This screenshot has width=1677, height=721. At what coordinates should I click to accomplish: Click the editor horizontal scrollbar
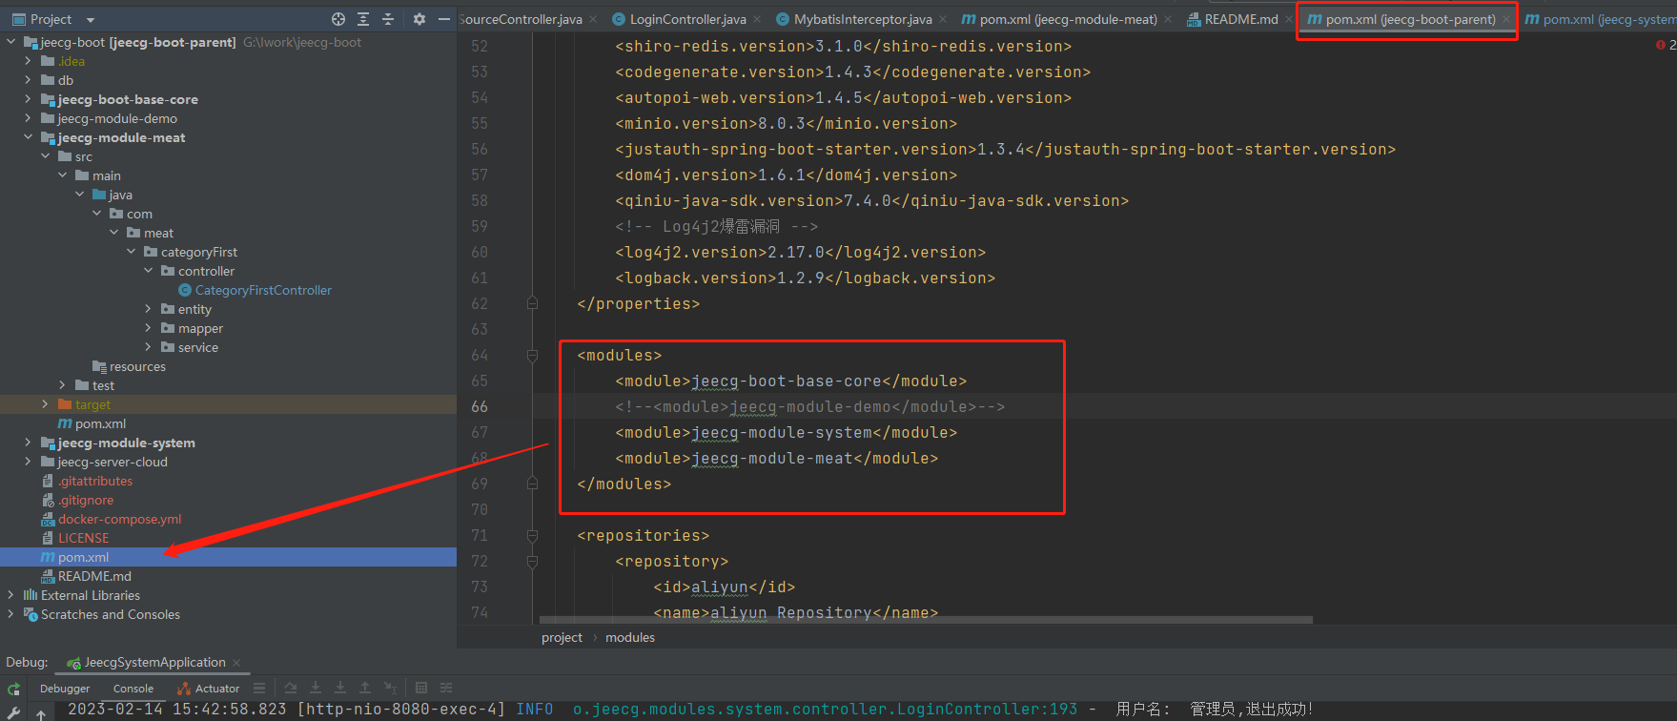926,620
